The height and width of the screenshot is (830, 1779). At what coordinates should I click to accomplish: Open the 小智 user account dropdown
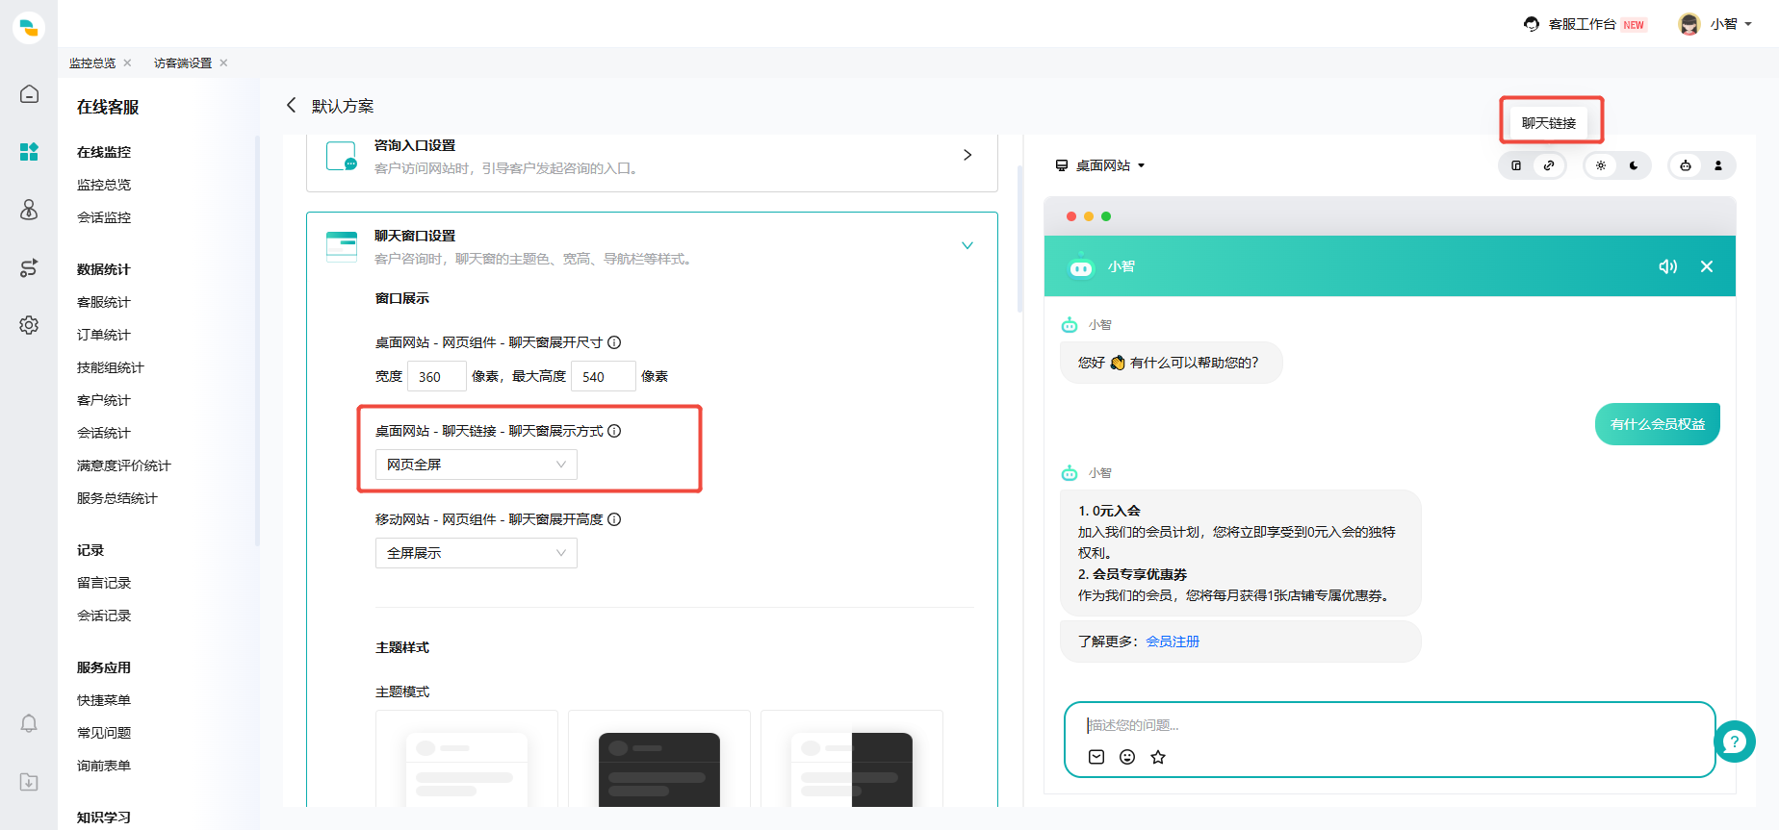click(1715, 24)
